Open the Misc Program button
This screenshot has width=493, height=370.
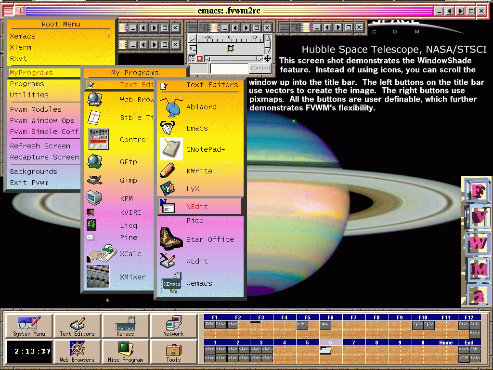(125, 351)
